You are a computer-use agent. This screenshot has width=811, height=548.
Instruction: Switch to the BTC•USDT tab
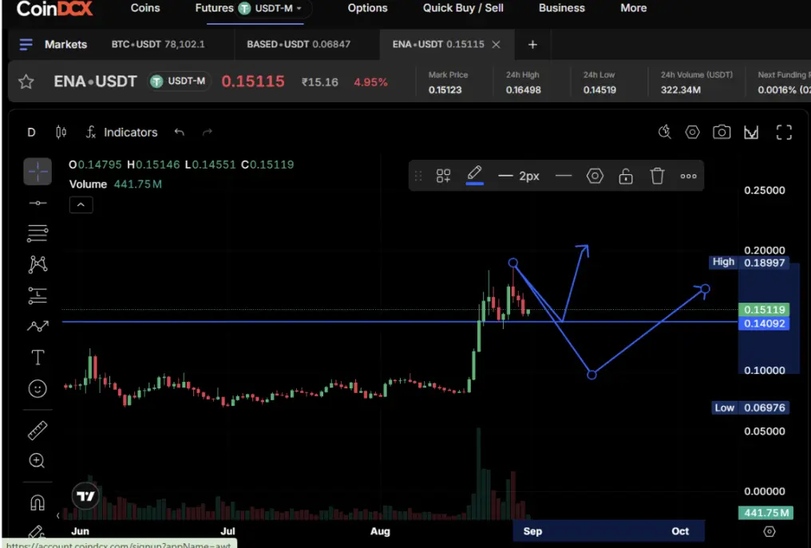(x=158, y=45)
